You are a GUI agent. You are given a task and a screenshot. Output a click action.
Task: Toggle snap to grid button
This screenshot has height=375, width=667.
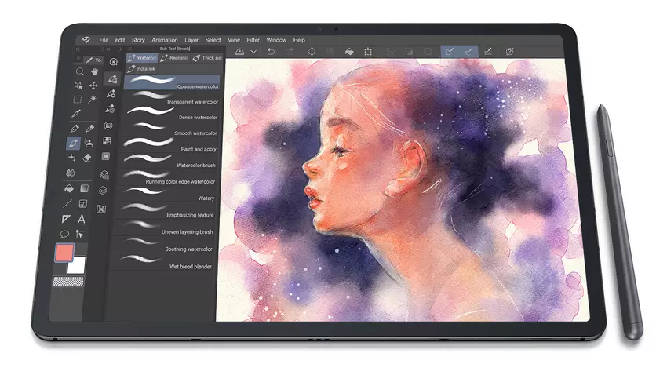[x=489, y=52]
